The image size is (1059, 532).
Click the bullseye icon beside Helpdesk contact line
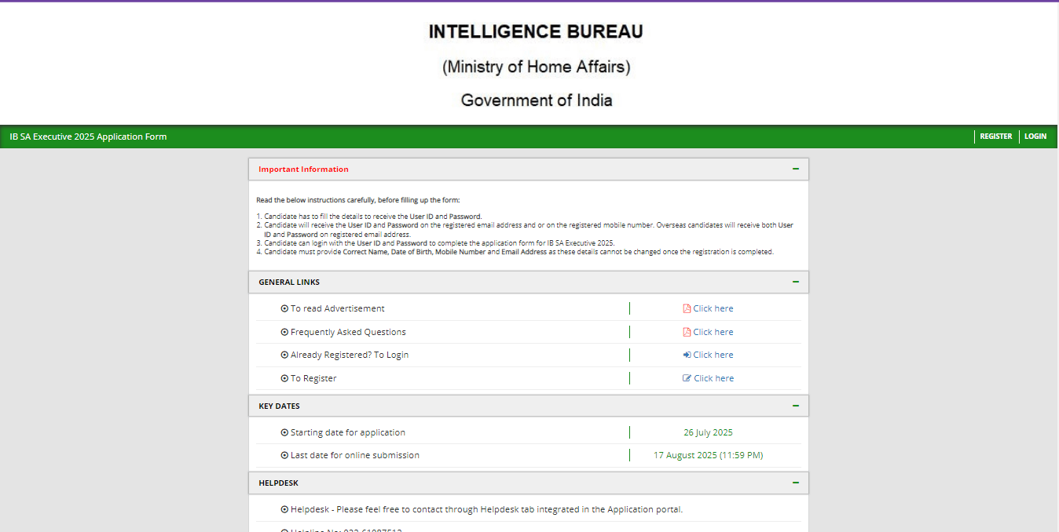pyautogui.click(x=284, y=508)
